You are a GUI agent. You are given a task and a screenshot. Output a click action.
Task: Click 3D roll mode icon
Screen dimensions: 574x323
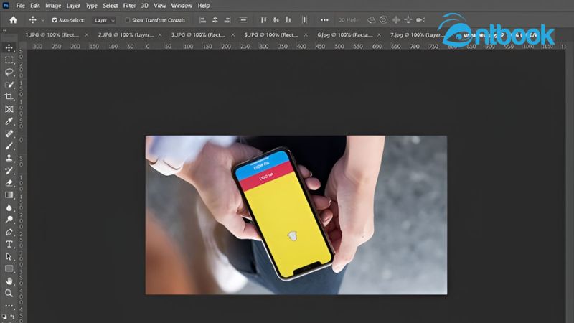(x=383, y=20)
